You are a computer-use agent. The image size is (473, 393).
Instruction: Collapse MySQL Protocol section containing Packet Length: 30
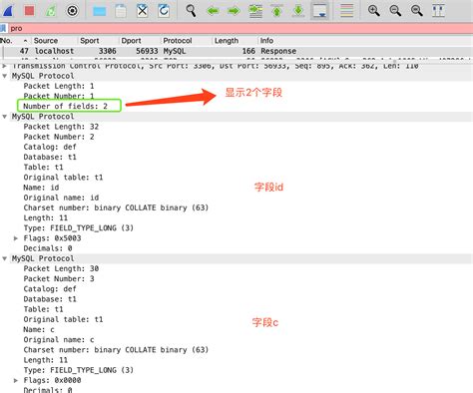[x=5, y=258]
